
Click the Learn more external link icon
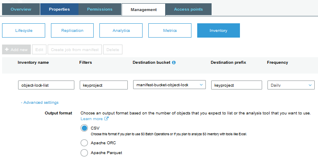106,119
